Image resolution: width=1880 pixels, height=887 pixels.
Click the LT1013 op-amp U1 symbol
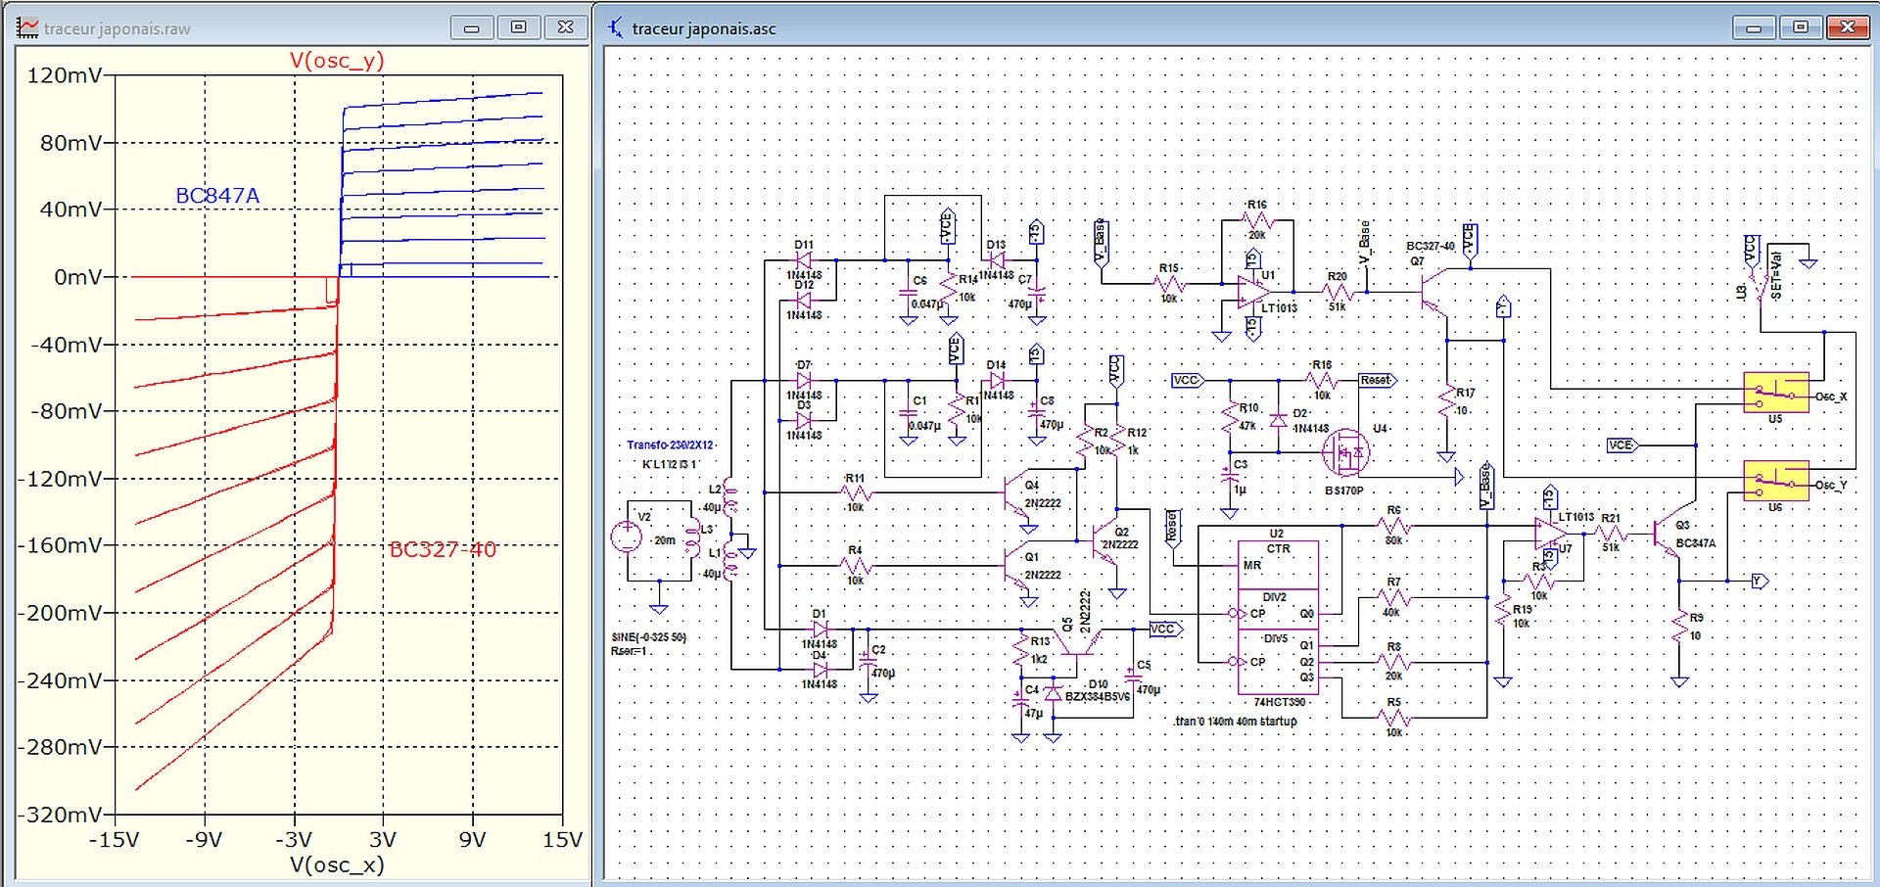pos(1253,292)
